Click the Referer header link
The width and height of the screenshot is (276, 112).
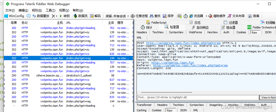coord(190,65)
